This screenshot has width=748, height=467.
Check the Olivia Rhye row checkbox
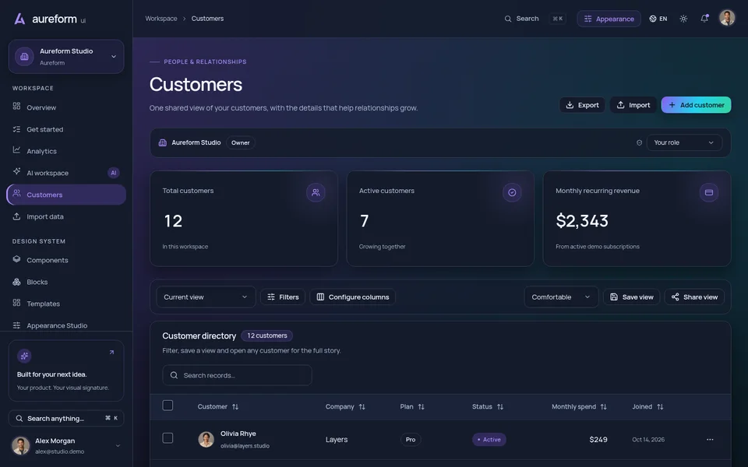click(168, 438)
